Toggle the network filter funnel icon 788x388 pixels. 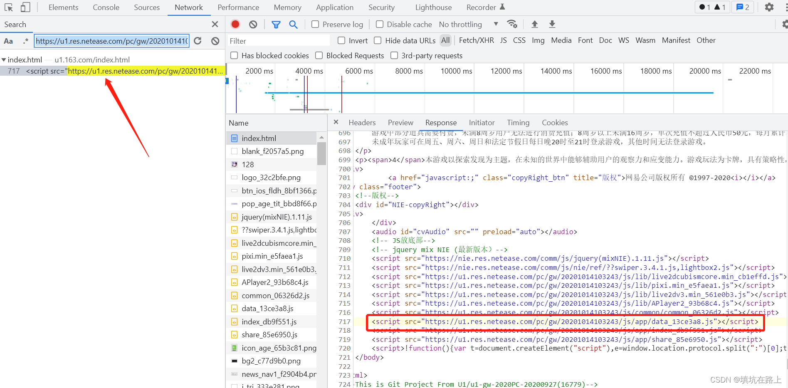276,25
